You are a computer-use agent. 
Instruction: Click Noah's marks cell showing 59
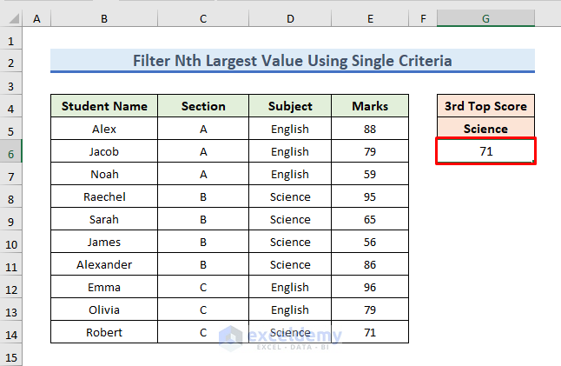pos(370,174)
